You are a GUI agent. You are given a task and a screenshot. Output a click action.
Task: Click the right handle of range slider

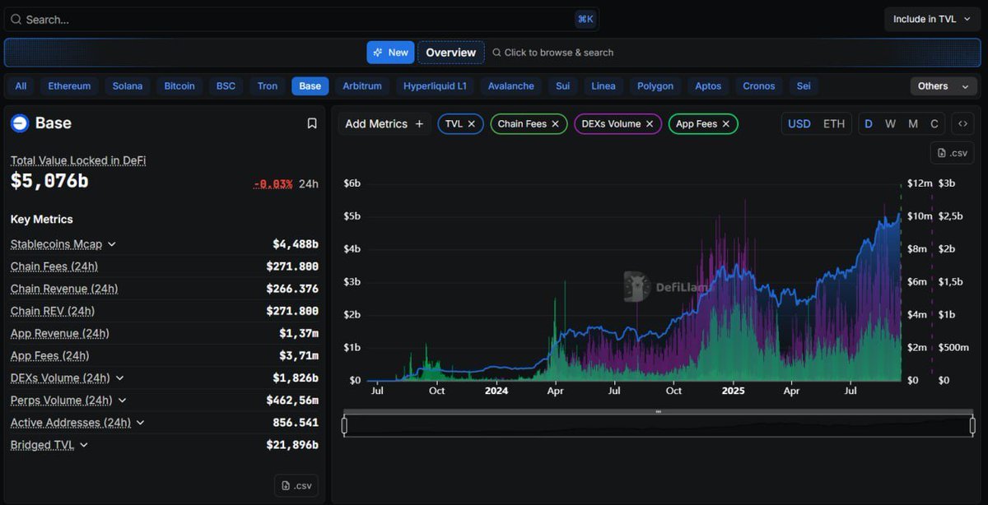972,425
